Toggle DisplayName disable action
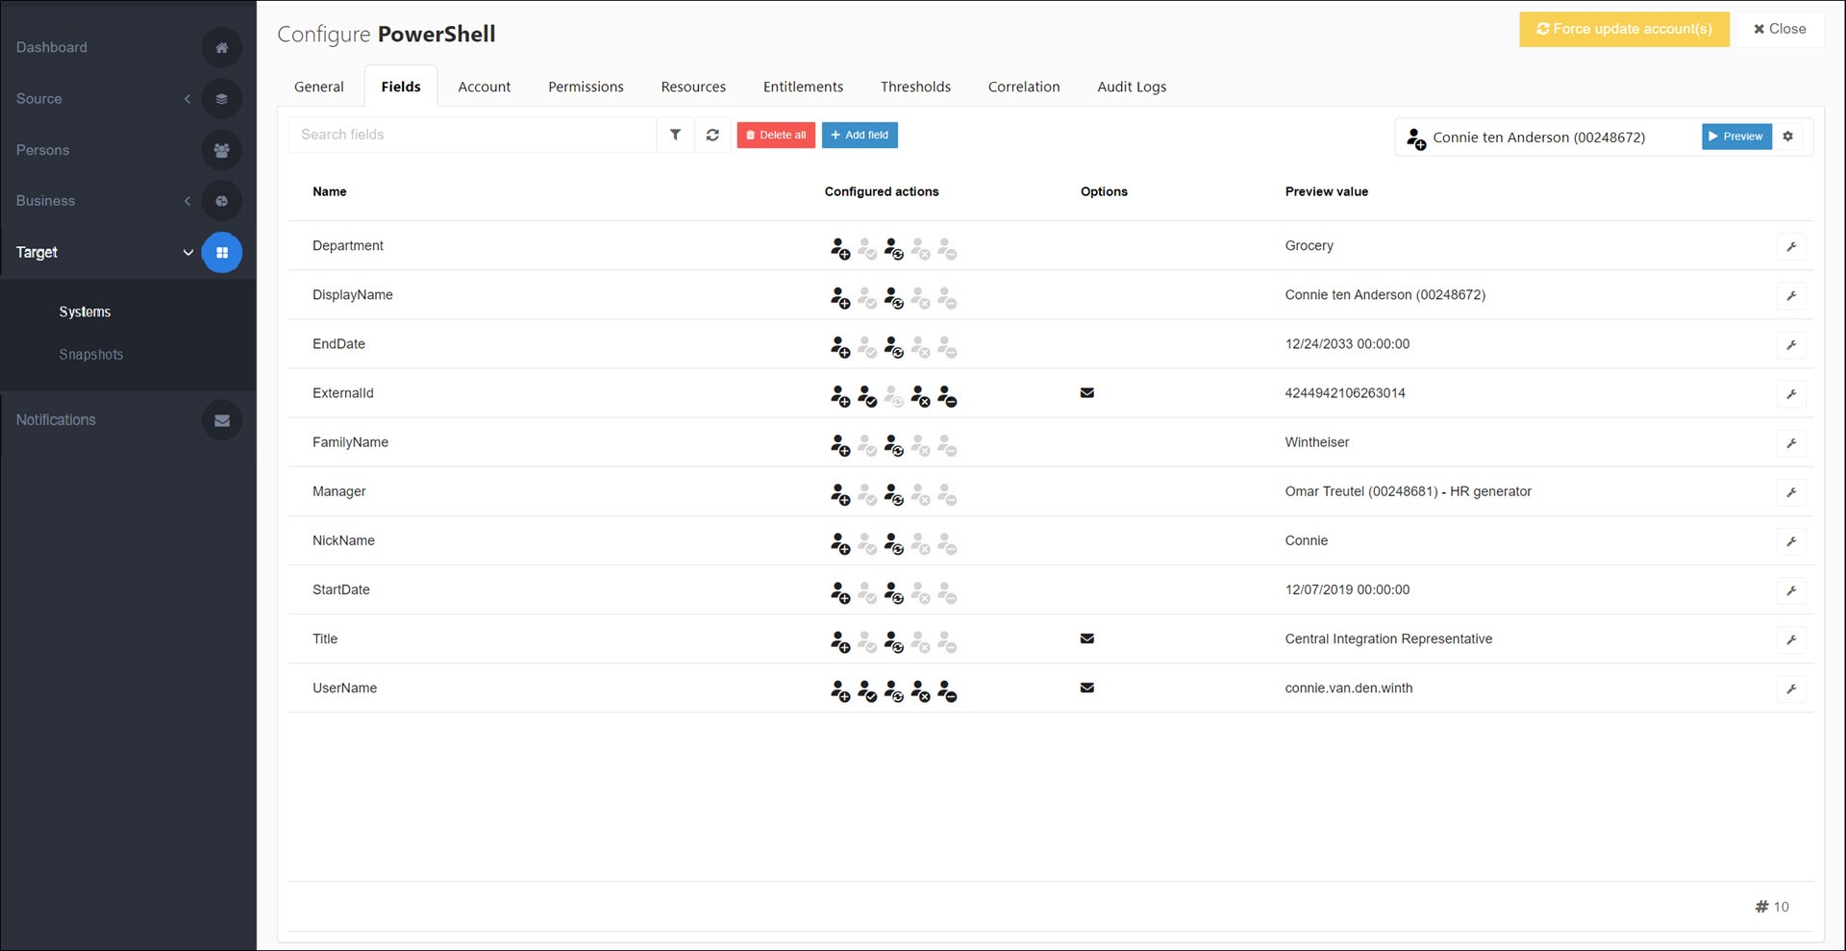 (x=920, y=298)
